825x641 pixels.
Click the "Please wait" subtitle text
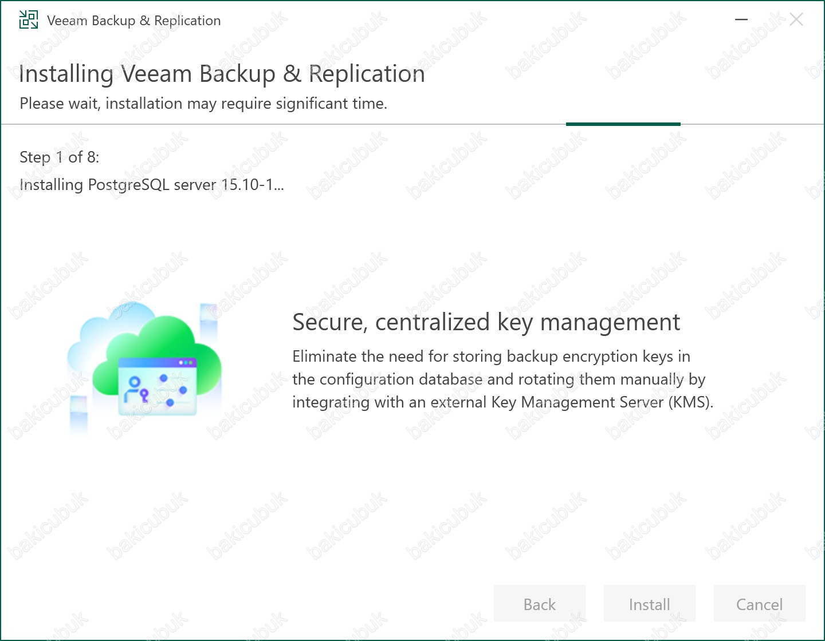203,104
